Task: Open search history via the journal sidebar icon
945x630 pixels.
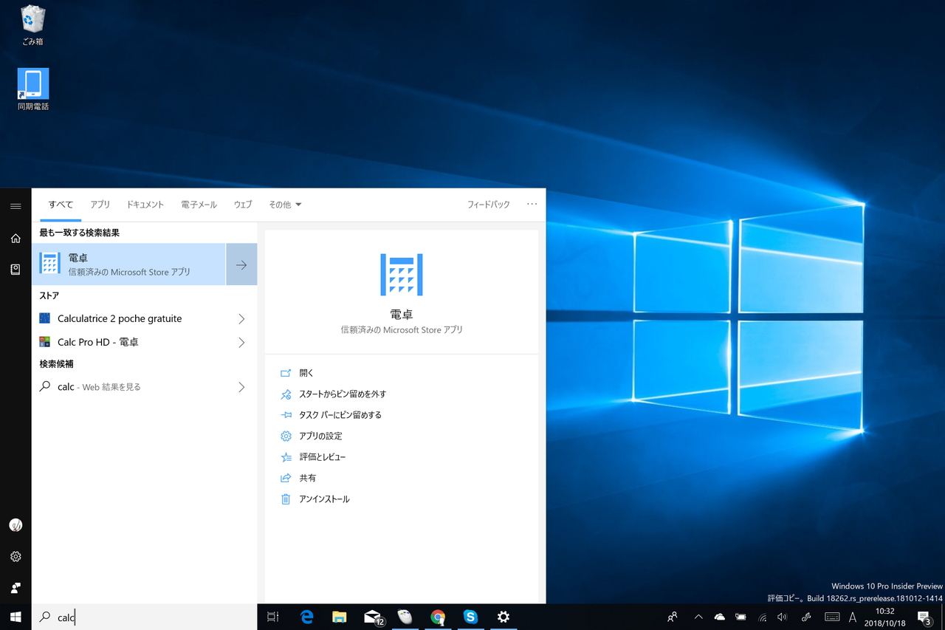Action: 16,269
